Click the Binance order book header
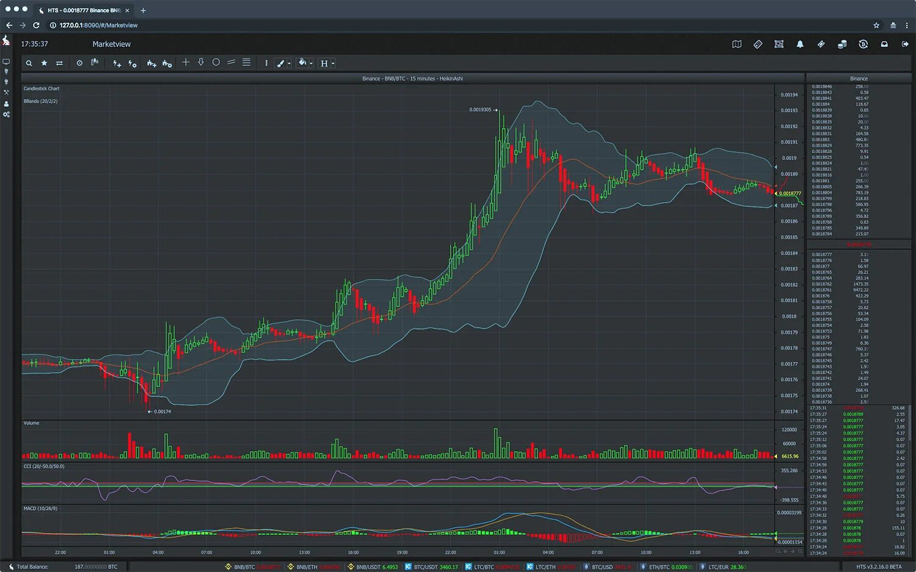This screenshot has height=572, width=916. click(859, 79)
